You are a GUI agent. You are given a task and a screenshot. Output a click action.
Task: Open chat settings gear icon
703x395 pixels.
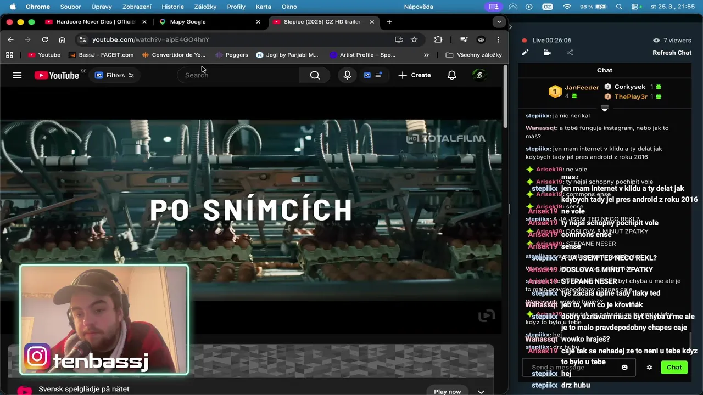click(649, 367)
